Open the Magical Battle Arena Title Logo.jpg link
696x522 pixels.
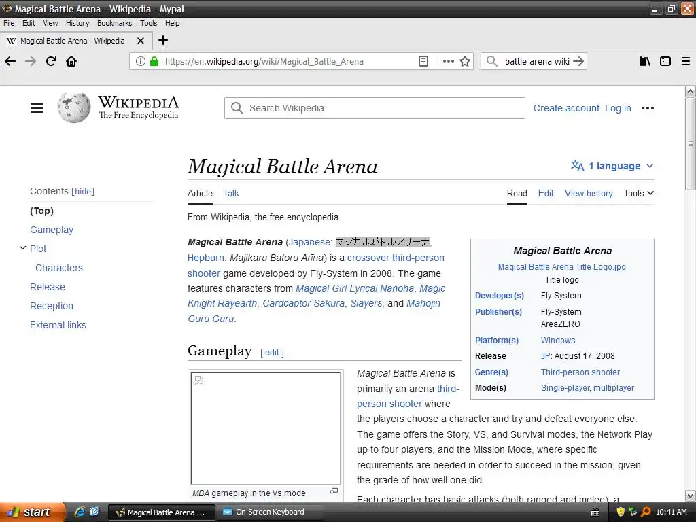click(561, 266)
